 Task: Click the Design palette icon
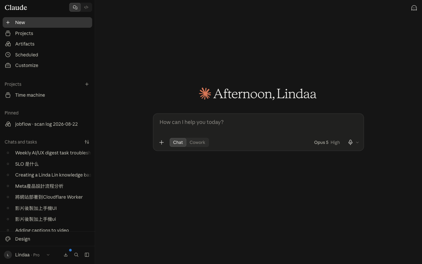(x=8, y=239)
